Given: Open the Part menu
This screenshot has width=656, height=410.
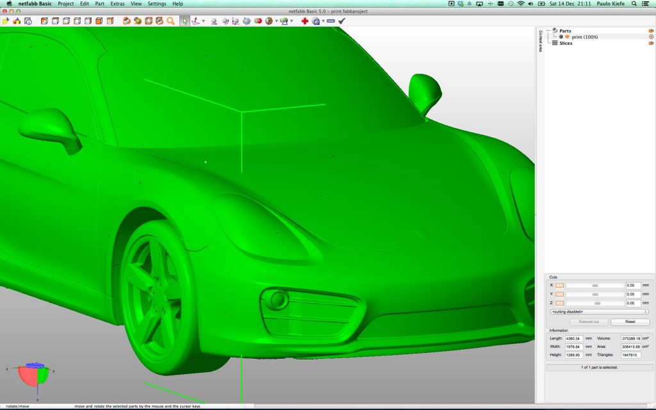Looking at the screenshot, I should click(99, 4).
